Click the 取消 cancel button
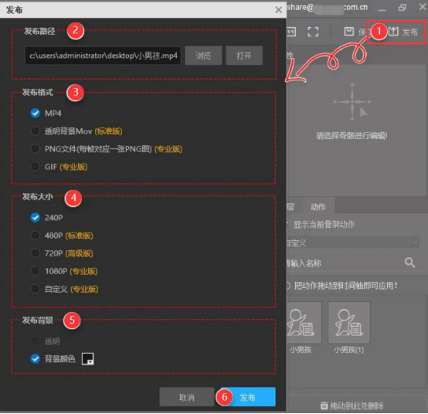Image resolution: width=428 pixels, height=414 pixels. (x=187, y=397)
